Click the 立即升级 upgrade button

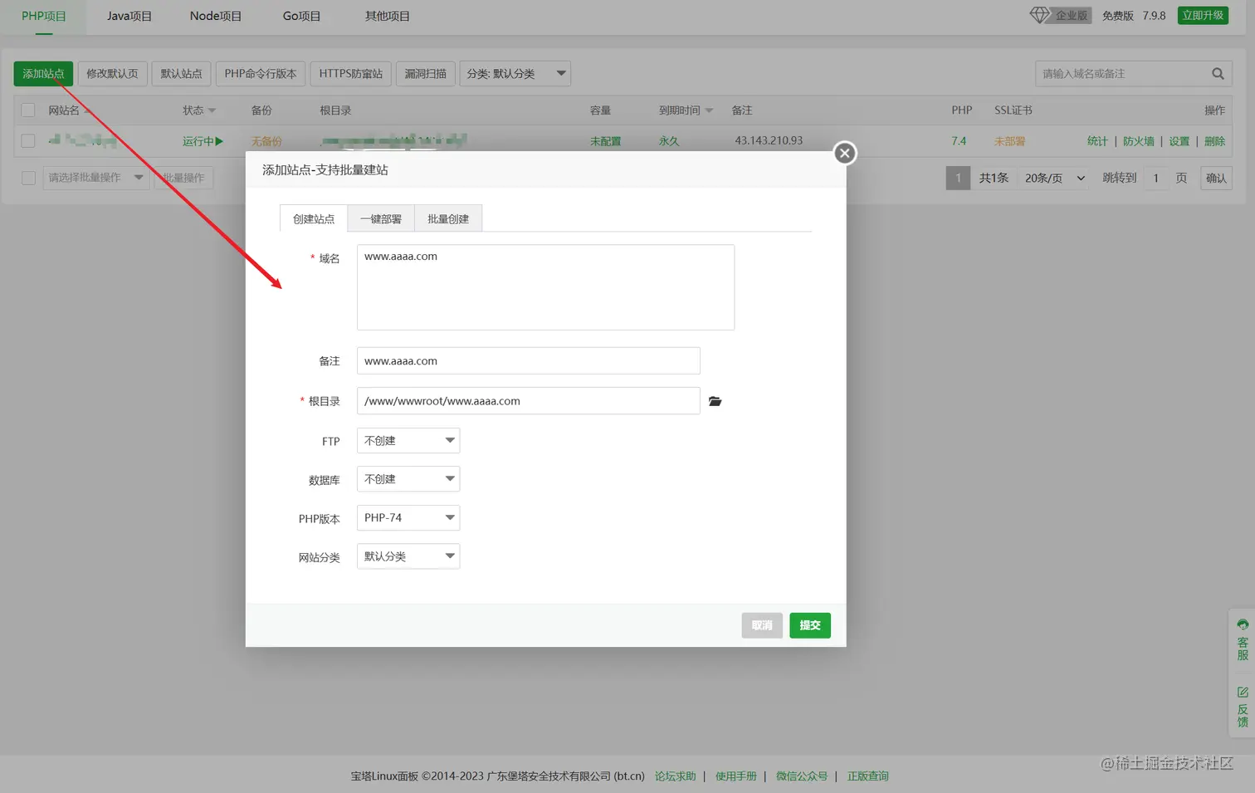[x=1203, y=15]
